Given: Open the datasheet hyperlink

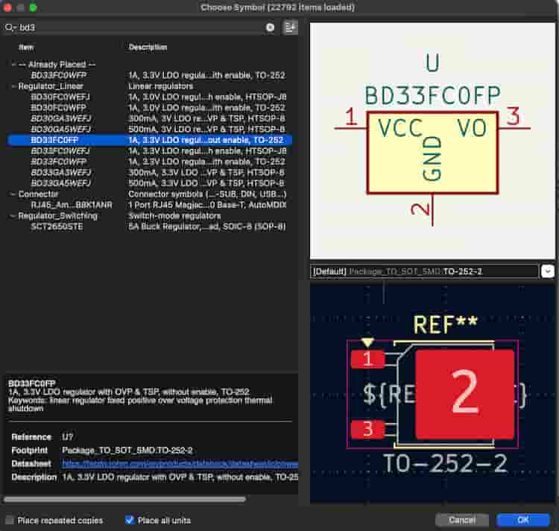Looking at the screenshot, I should click(180, 464).
